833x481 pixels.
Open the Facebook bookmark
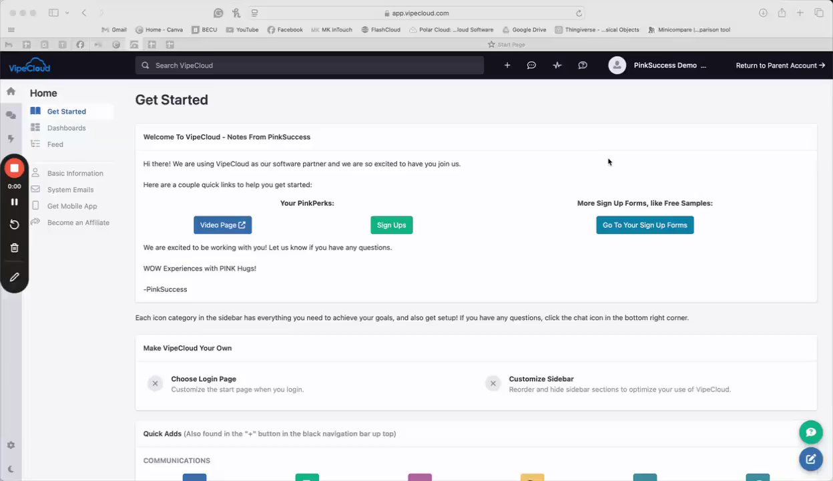tap(285, 29)
